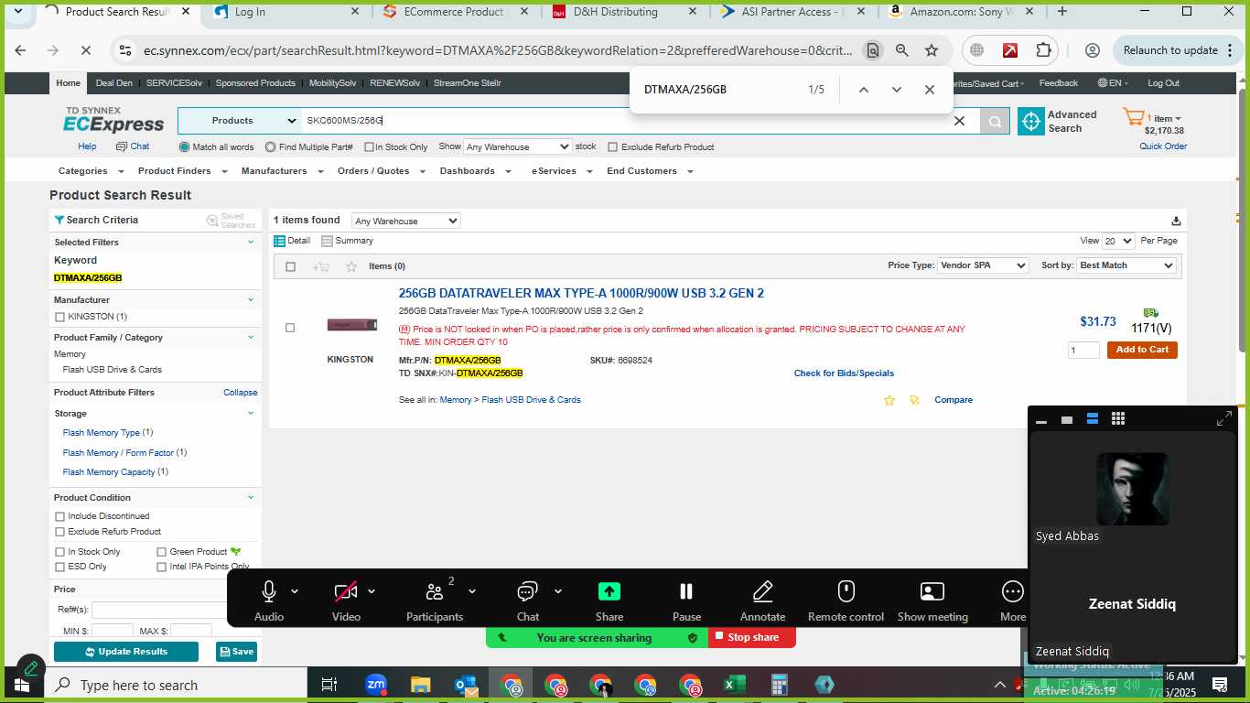Collapse the Product Condition section
Image resolution: width=1250 pixels, height=703 pixels.
coord(251,497)
